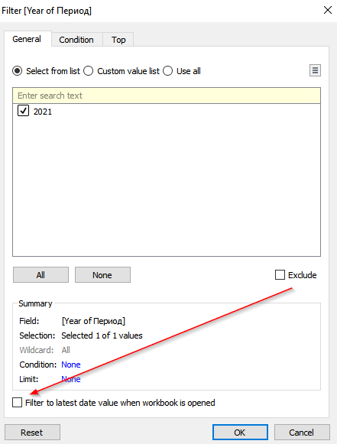Enable the Exclude checkbox
Viewport: 337px width, 444px height.
pos(280,274)
